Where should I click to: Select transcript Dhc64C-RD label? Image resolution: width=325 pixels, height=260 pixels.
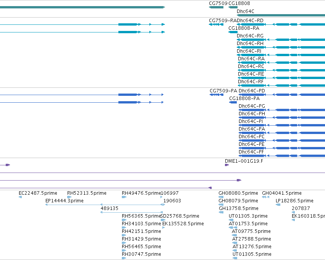point(250,21)
